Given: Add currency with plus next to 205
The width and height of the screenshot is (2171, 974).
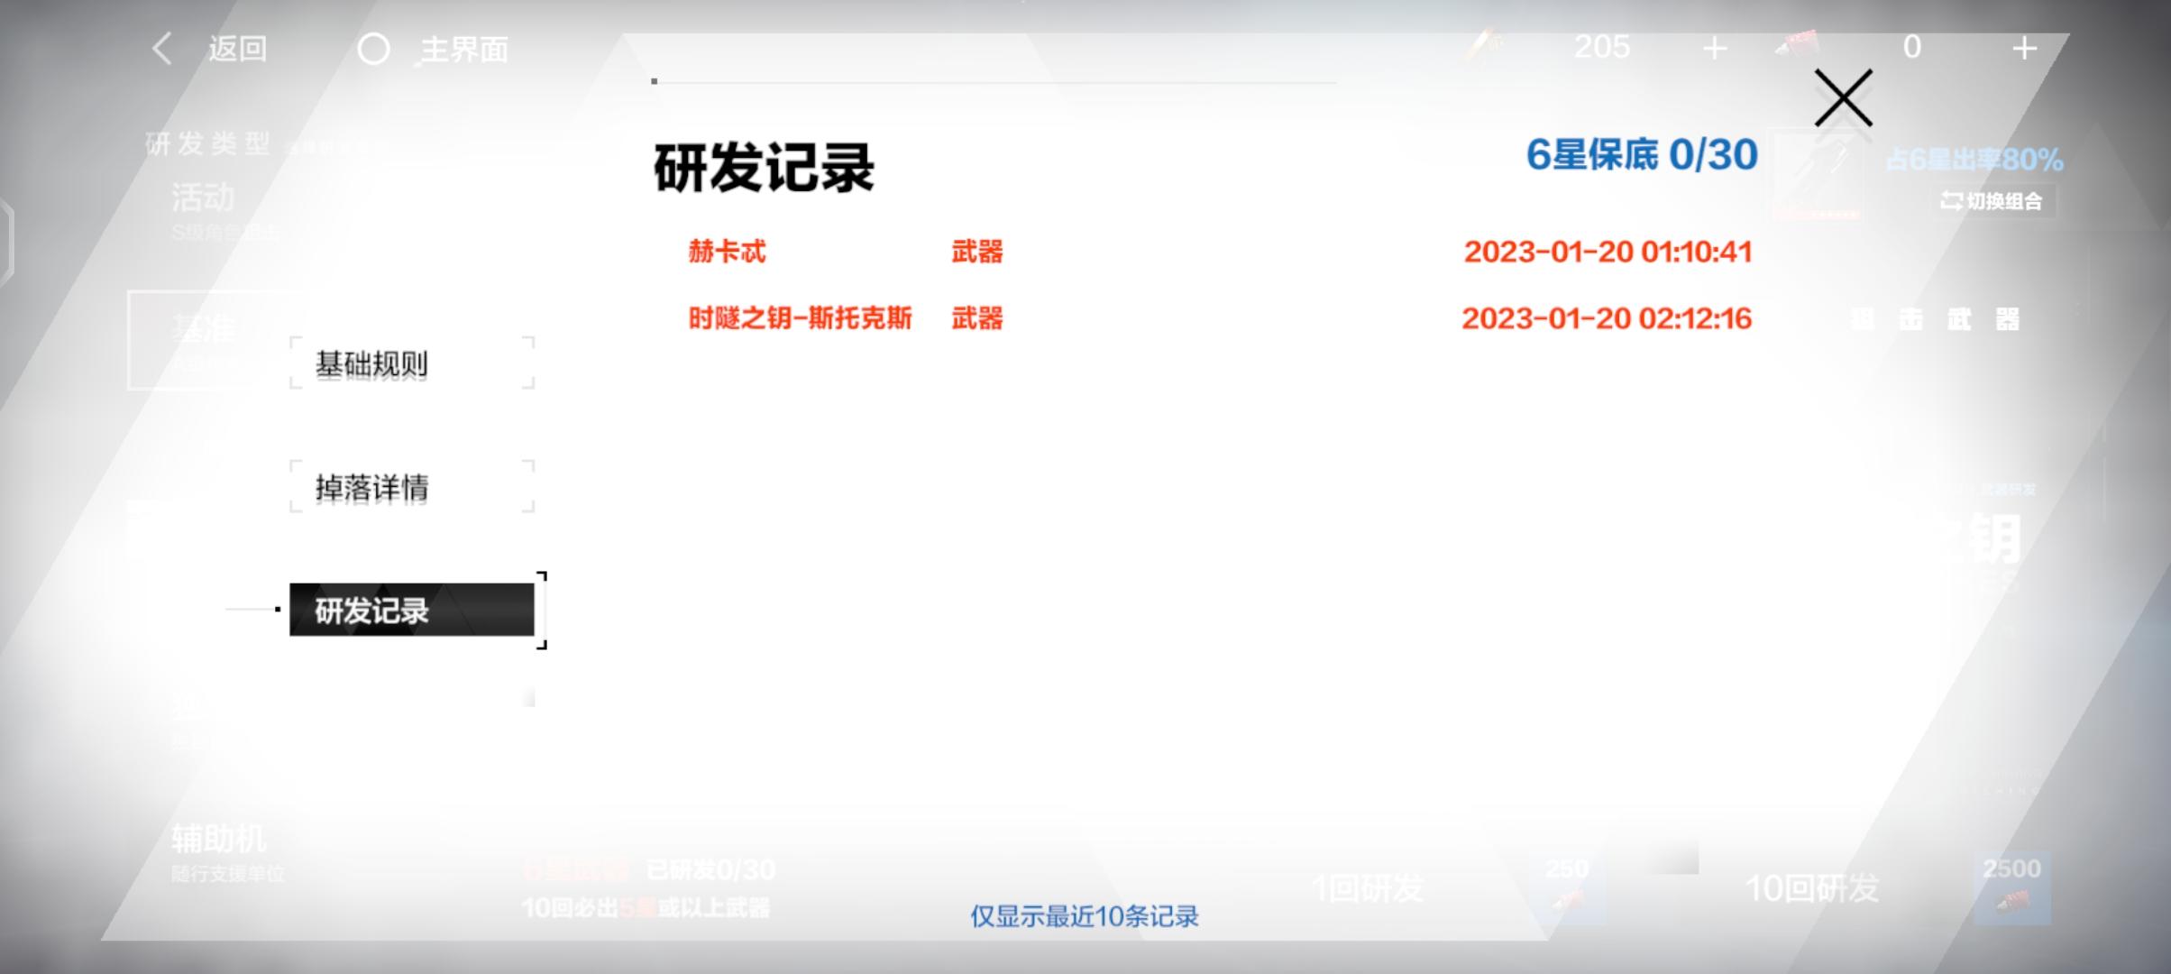Looking at the screenshot, I should click(x=1715, y=48).
